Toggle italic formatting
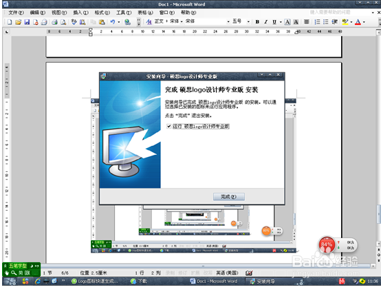381x287 pixels. tap(265, 22)
